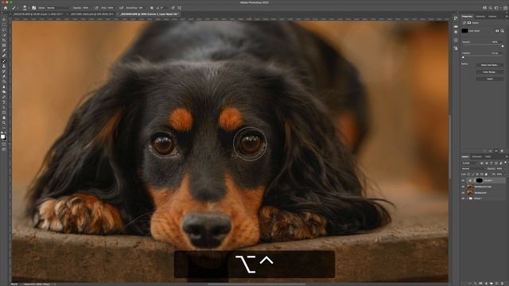Select the Brush tool in the toolbar
The height and width of the screenshot is (286, 509).
[4, 60]
